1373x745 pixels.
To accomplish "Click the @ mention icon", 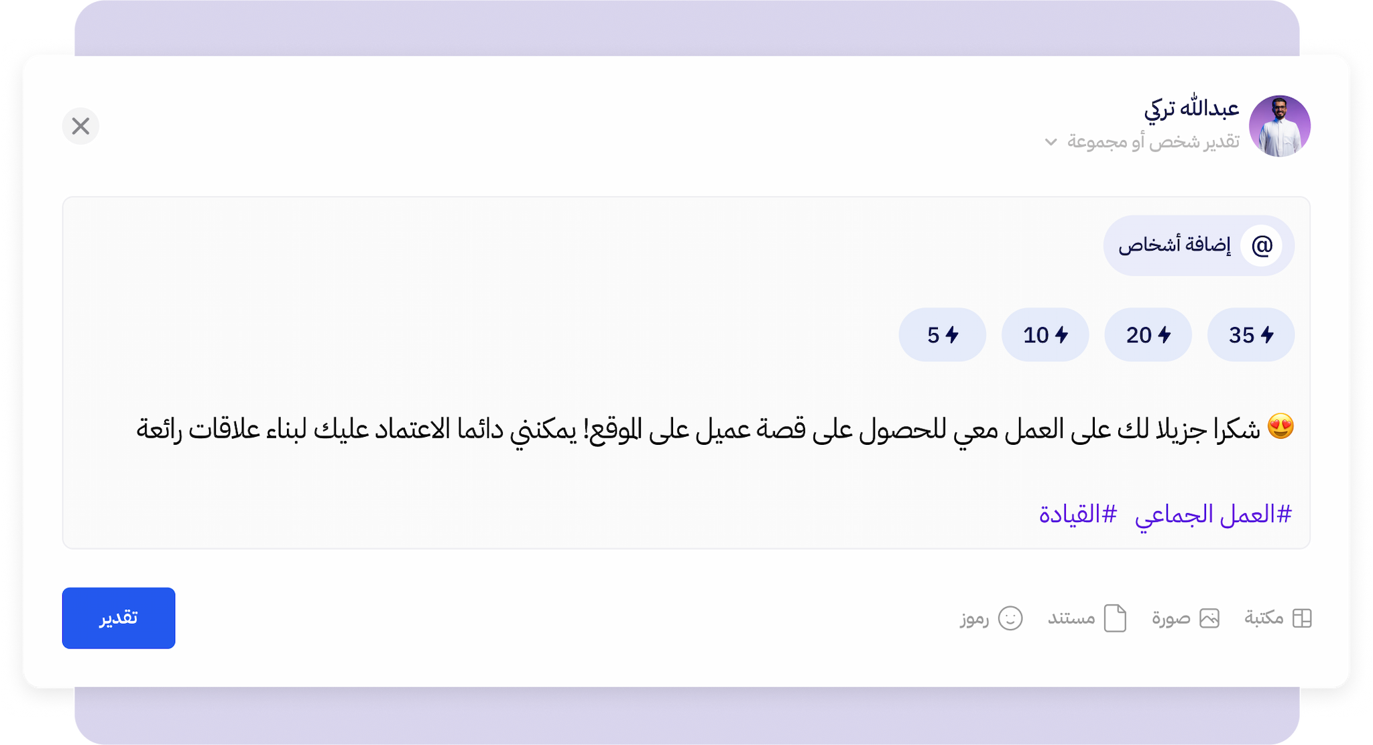I will tap(1262, 246).
